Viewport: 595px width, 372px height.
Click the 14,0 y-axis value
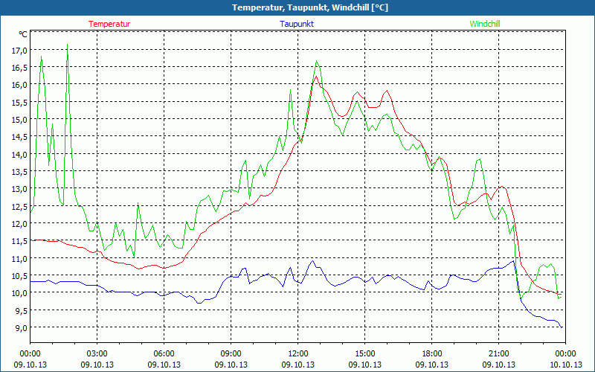[20, 154]
